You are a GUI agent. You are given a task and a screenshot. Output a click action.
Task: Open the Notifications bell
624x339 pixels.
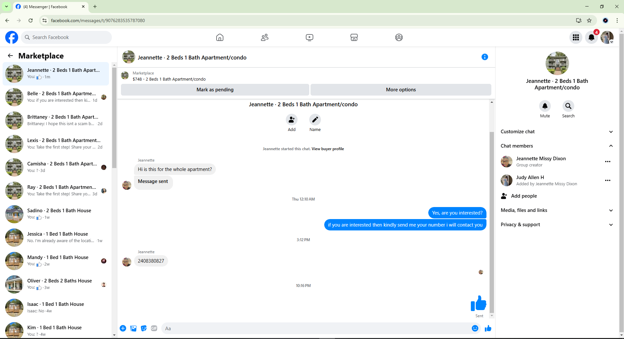point(591,37)
